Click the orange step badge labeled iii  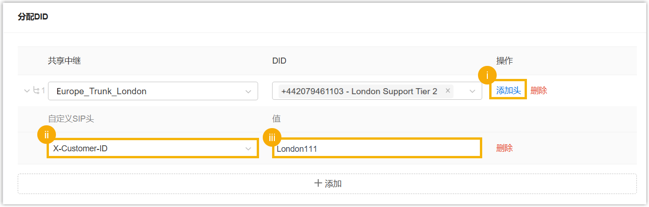(x=273, y=137)
